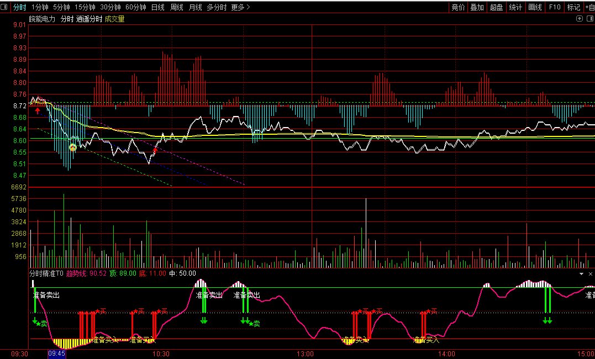595x359 pixels.
Task: Expand the 更多 periods menu
Action: (240, 7)
